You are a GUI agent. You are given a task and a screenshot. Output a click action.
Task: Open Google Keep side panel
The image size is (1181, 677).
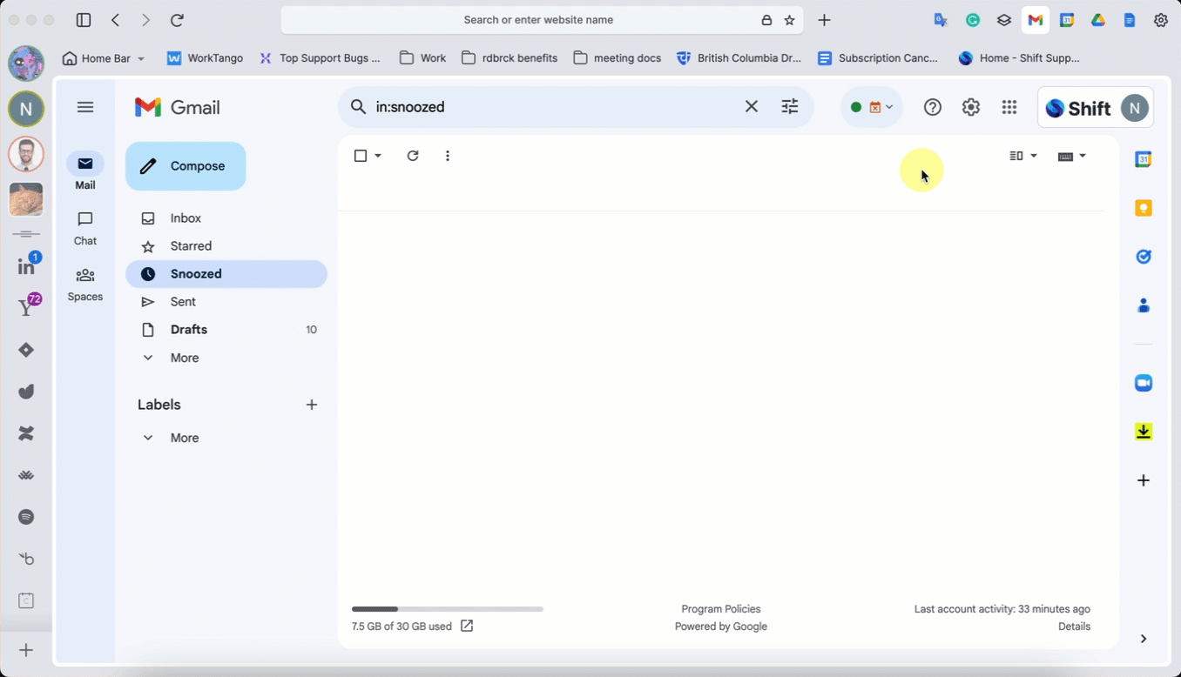pos(1144,208)
